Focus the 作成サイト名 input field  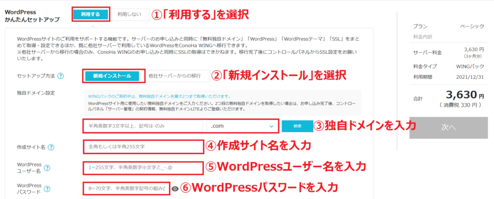tap(143, 147)
